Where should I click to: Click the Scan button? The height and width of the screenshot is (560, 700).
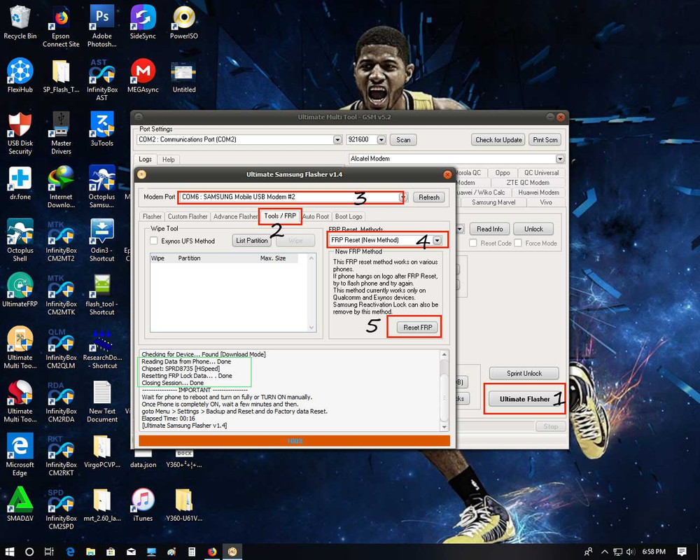click(403, 140)
